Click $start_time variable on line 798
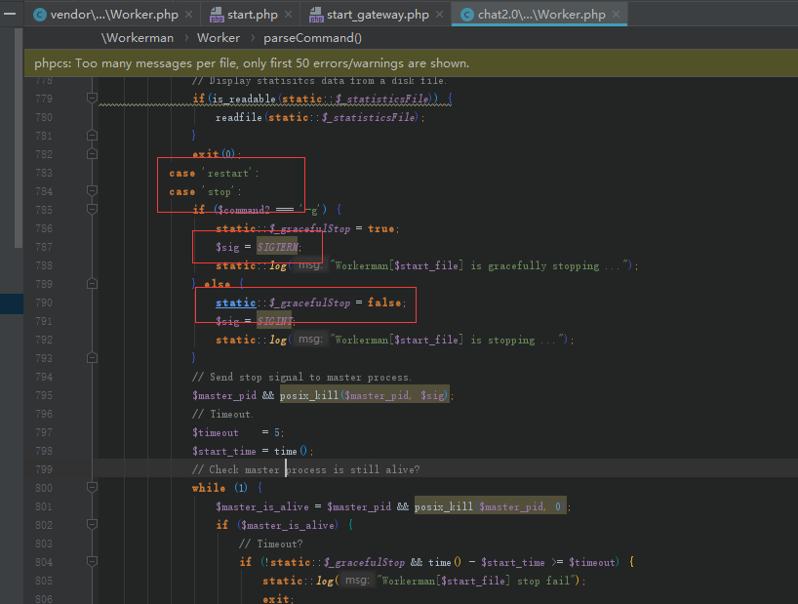798x604 pixels. click(x=224, y=452)
